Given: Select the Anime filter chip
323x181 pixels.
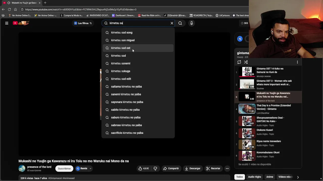Looking at the screenshot, I should 270,177.
